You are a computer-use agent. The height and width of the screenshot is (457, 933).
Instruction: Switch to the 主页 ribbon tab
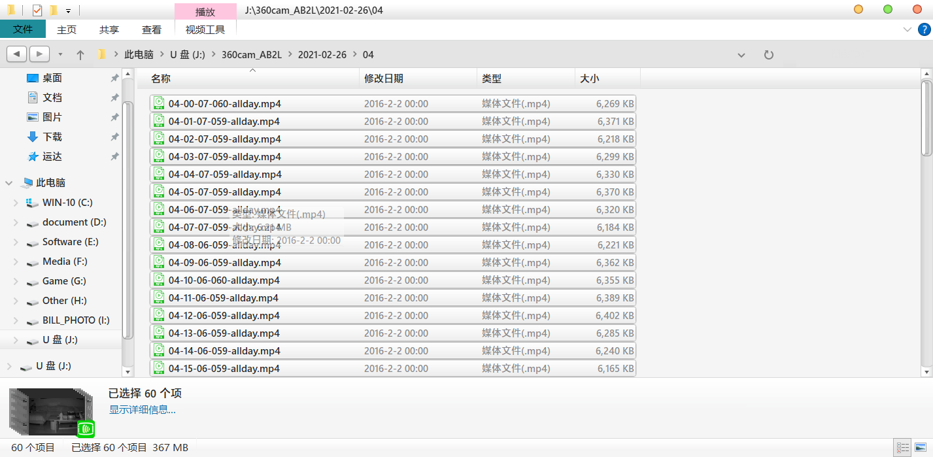(x=67, y=29)
